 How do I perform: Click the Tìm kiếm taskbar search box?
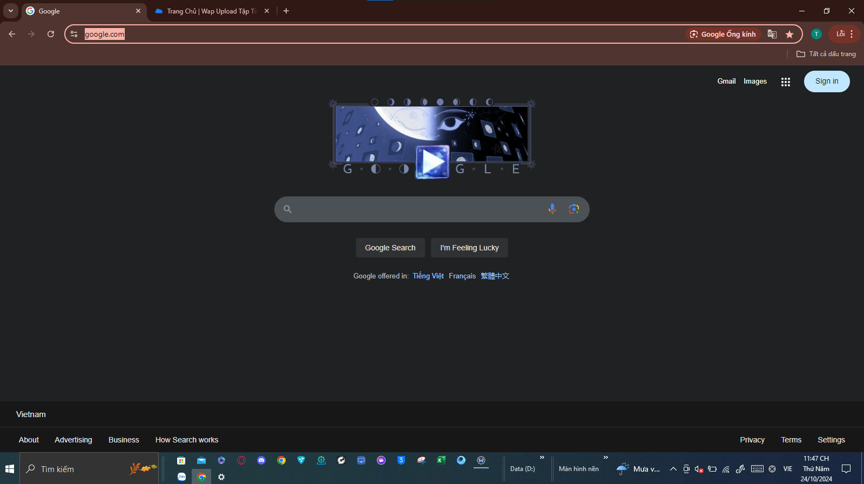(89, 469)
